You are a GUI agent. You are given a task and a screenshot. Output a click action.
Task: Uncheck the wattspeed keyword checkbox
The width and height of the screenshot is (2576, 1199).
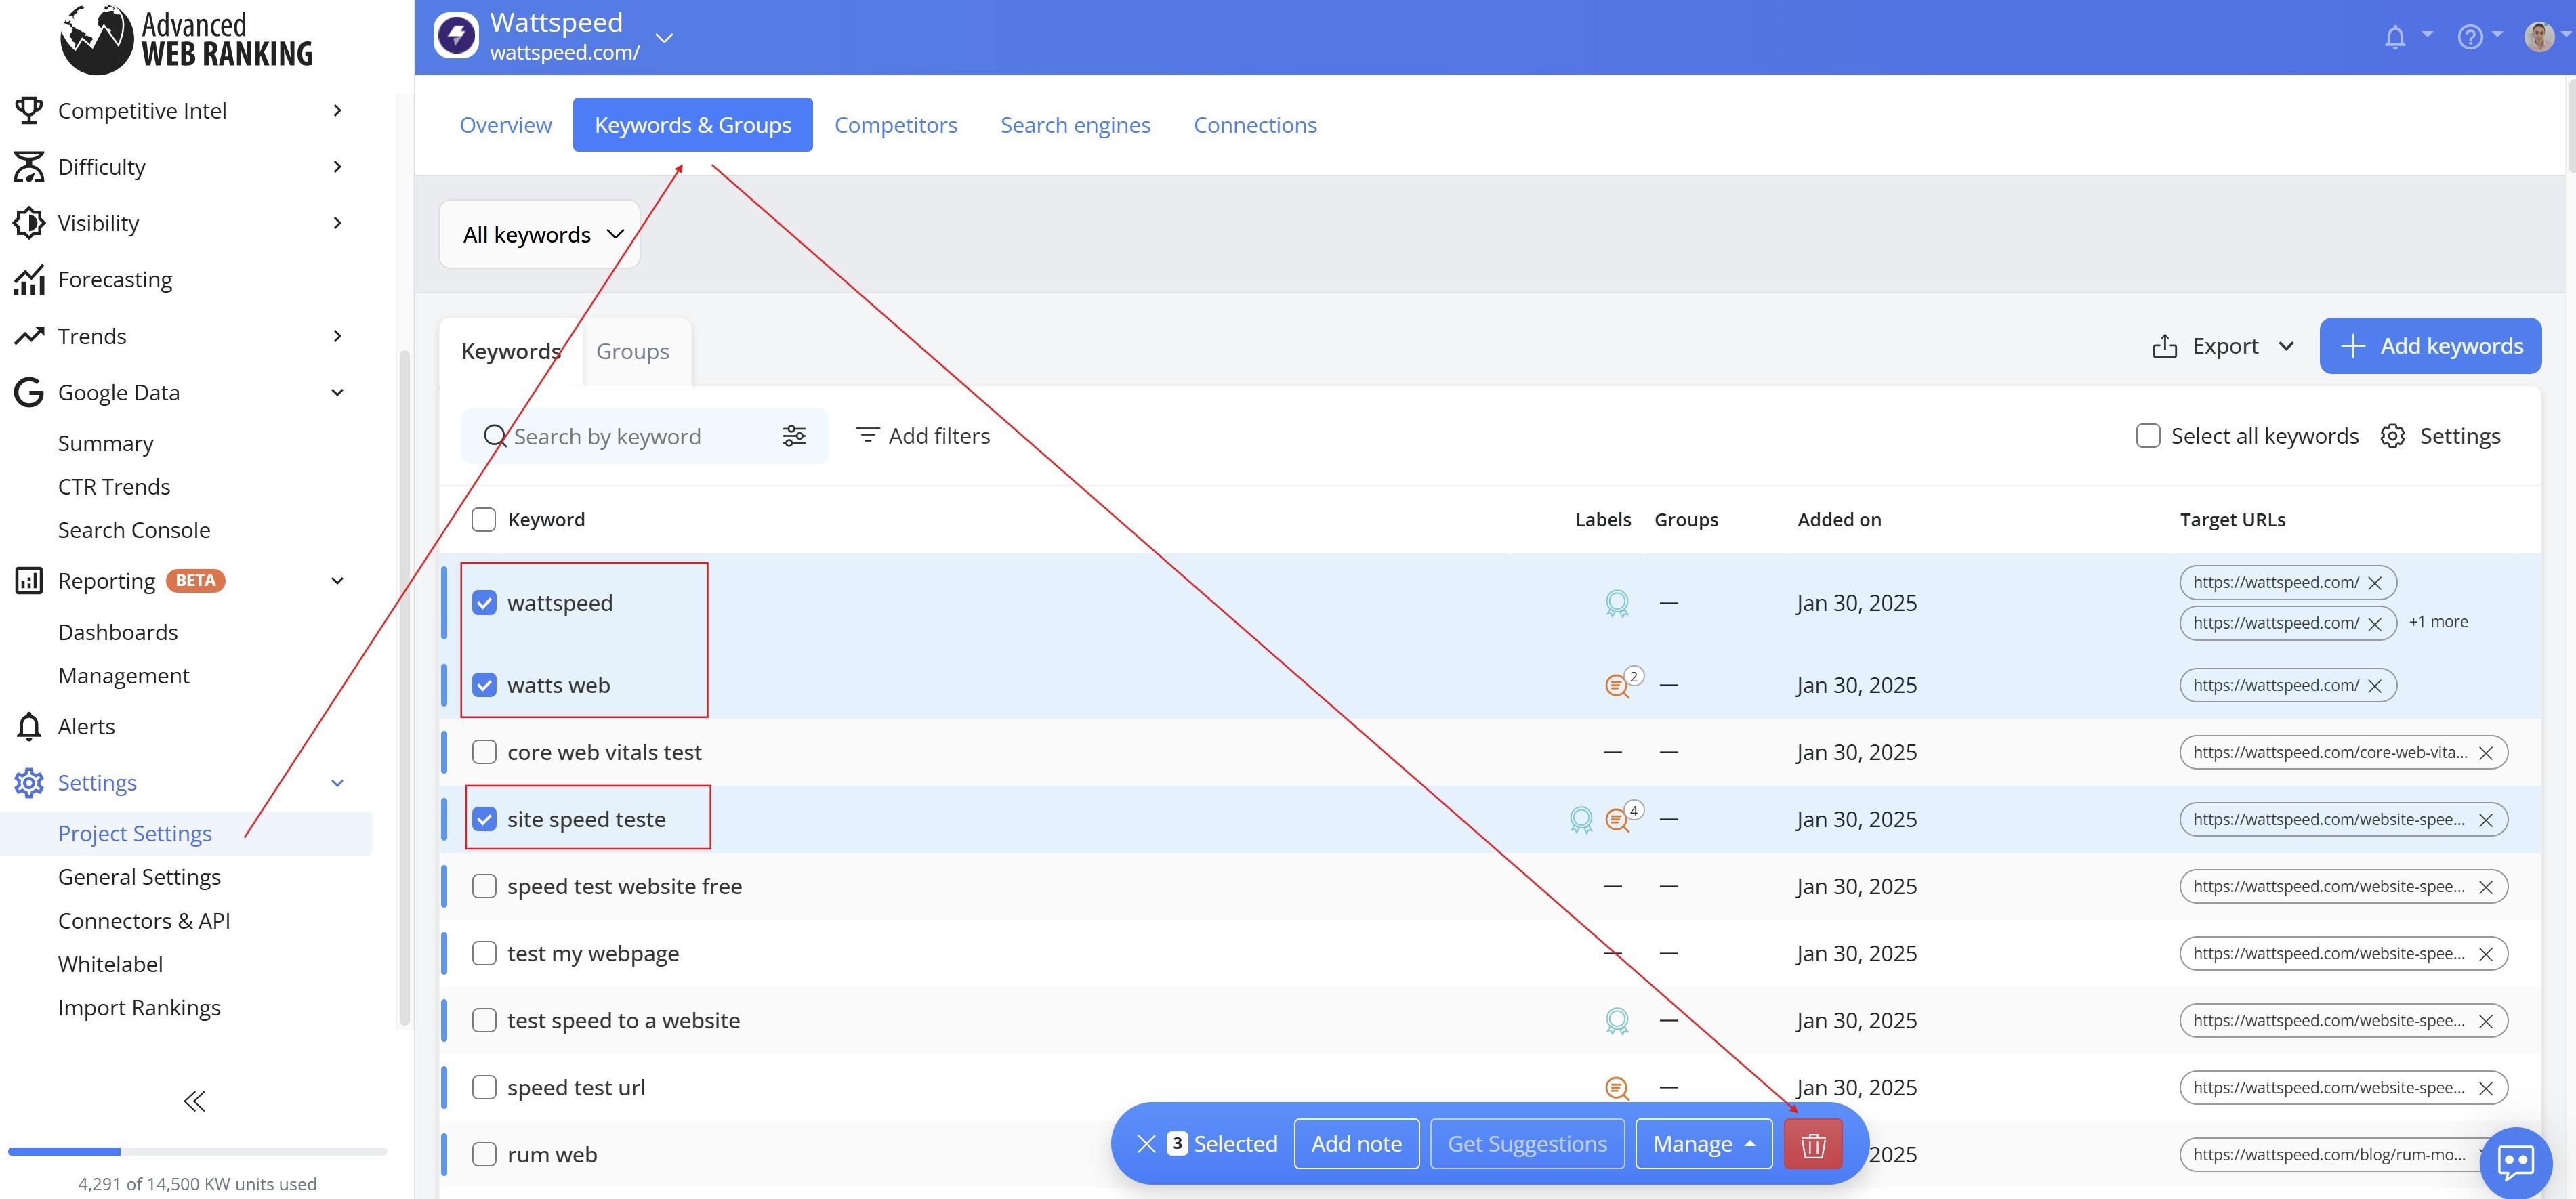point(484,603)
